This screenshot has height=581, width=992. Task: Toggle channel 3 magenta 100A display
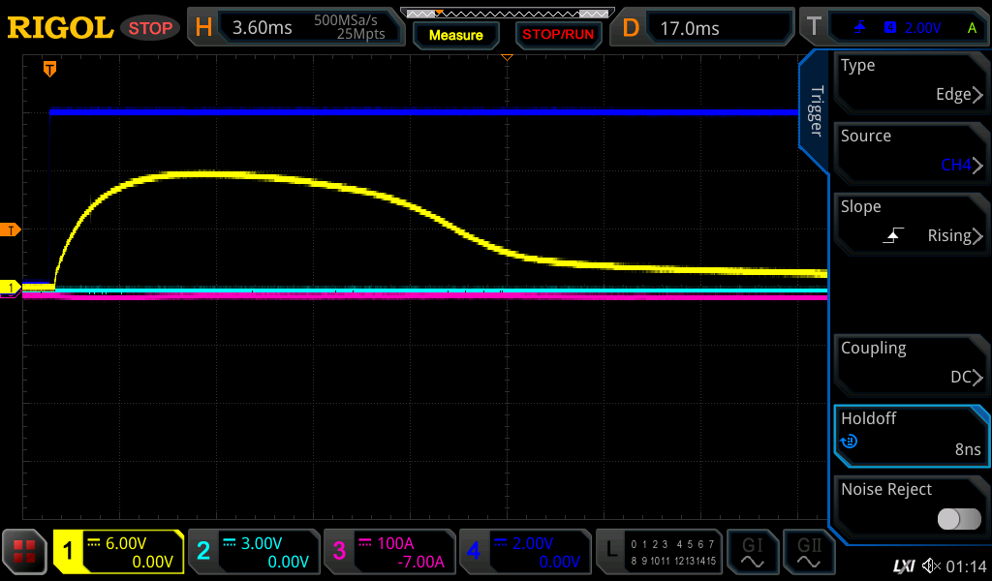click(389, 552)
